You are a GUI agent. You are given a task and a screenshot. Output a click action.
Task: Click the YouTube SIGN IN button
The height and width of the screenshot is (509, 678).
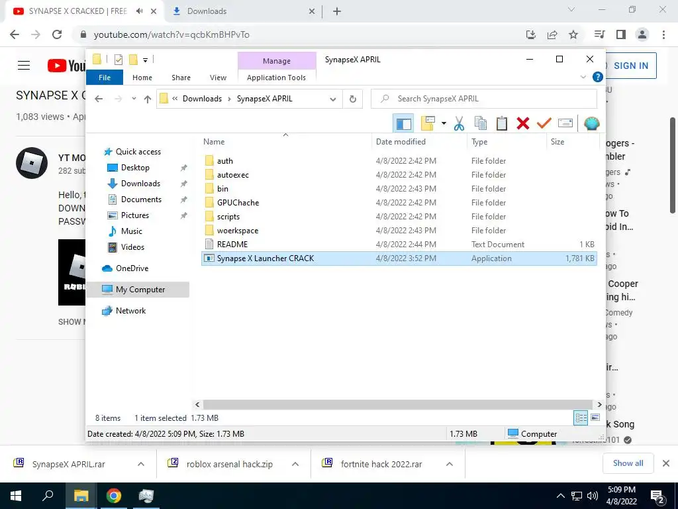[x=631, y=66]
